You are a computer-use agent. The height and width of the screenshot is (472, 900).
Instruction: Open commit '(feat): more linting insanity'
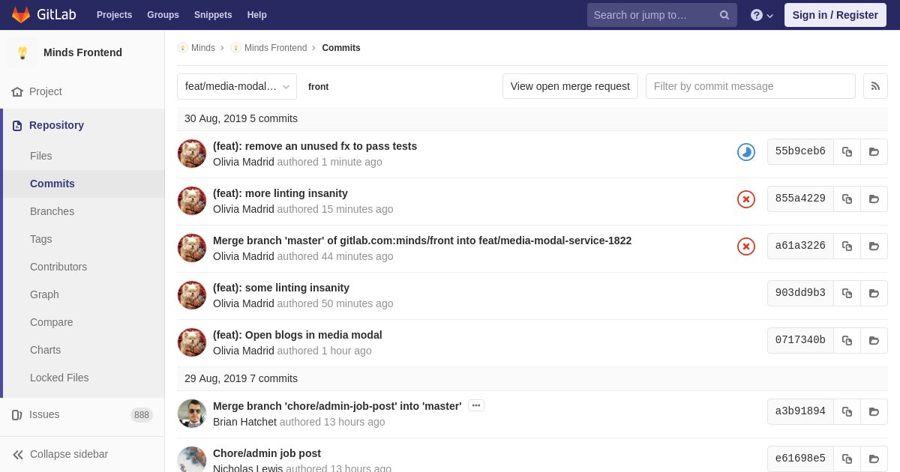click(280, 193)
